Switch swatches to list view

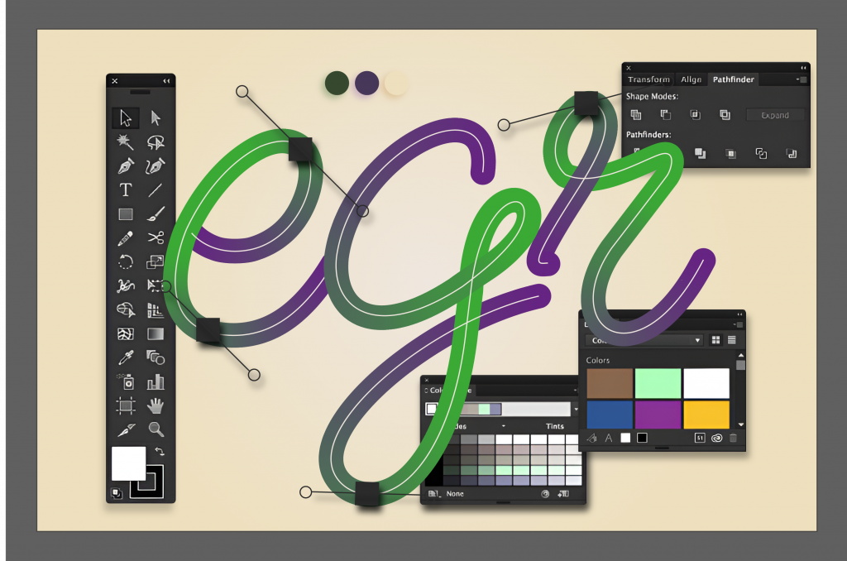(731, 340)
